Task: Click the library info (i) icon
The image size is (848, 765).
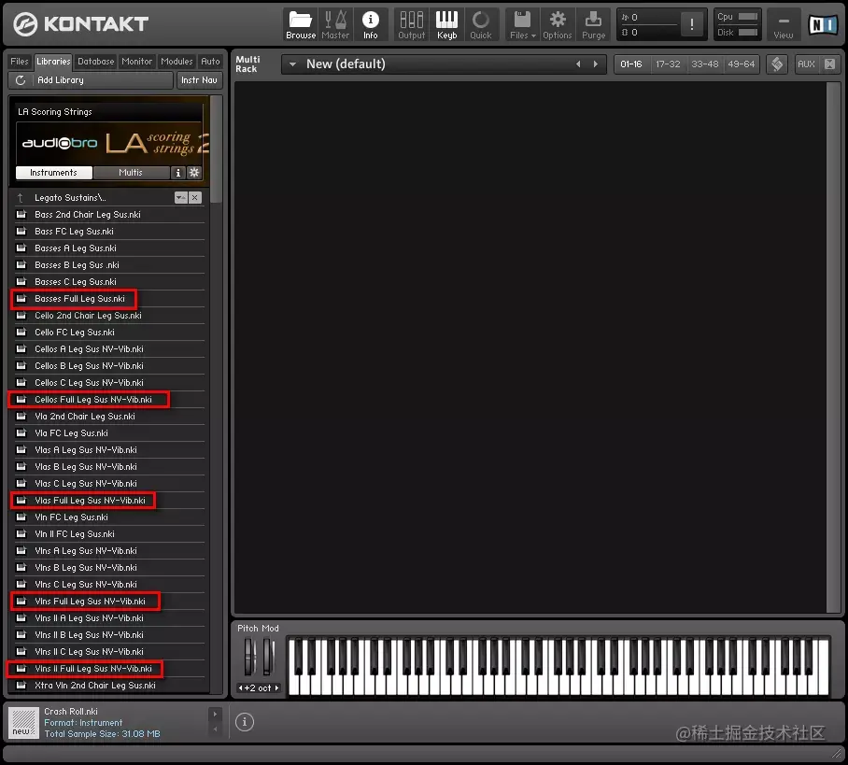Action: [177, 172]
